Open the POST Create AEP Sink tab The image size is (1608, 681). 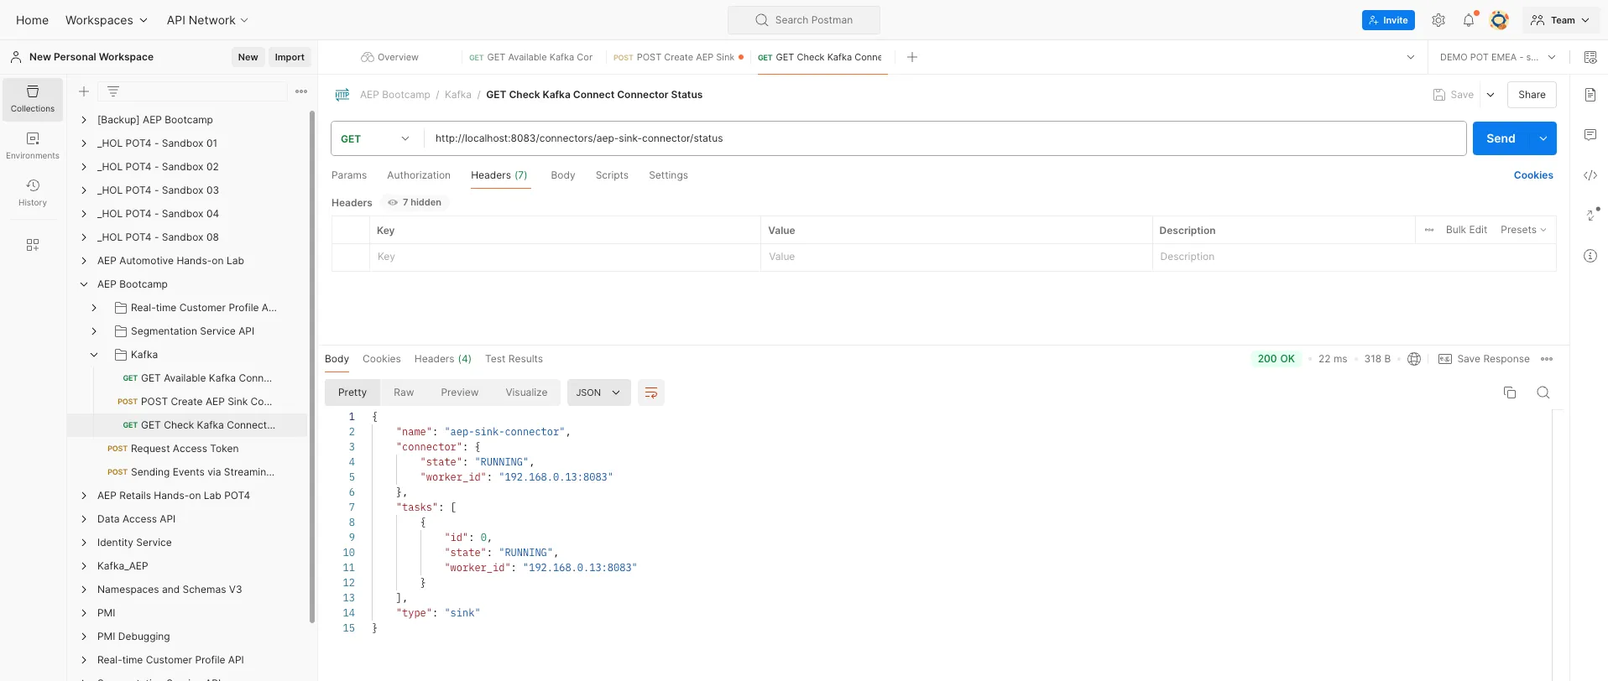(678, 57)
